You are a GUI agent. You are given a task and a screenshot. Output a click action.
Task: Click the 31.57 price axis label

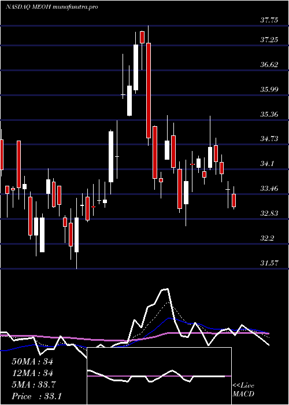point(269,263)
